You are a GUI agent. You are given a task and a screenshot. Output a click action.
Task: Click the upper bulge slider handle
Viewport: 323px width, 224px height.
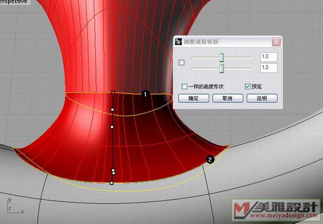click(x=221, y=57)
